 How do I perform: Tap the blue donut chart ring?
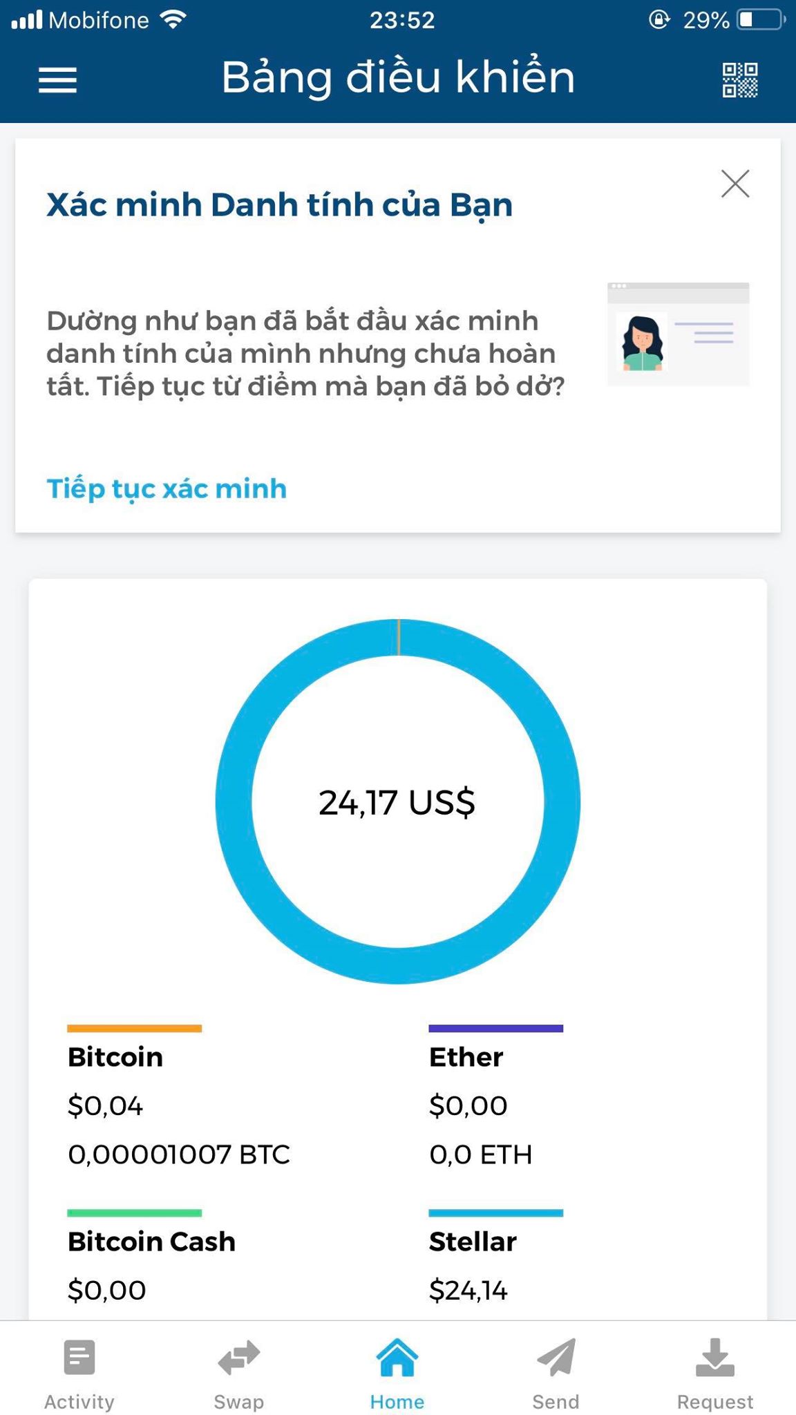point(233,801)
